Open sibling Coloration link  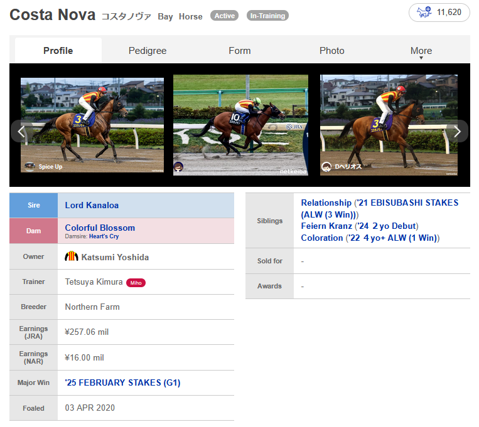(322, 238)
